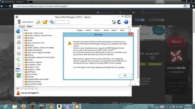Bookmark page with Chrome star icon
195x109 pixels.
(188, 6)
